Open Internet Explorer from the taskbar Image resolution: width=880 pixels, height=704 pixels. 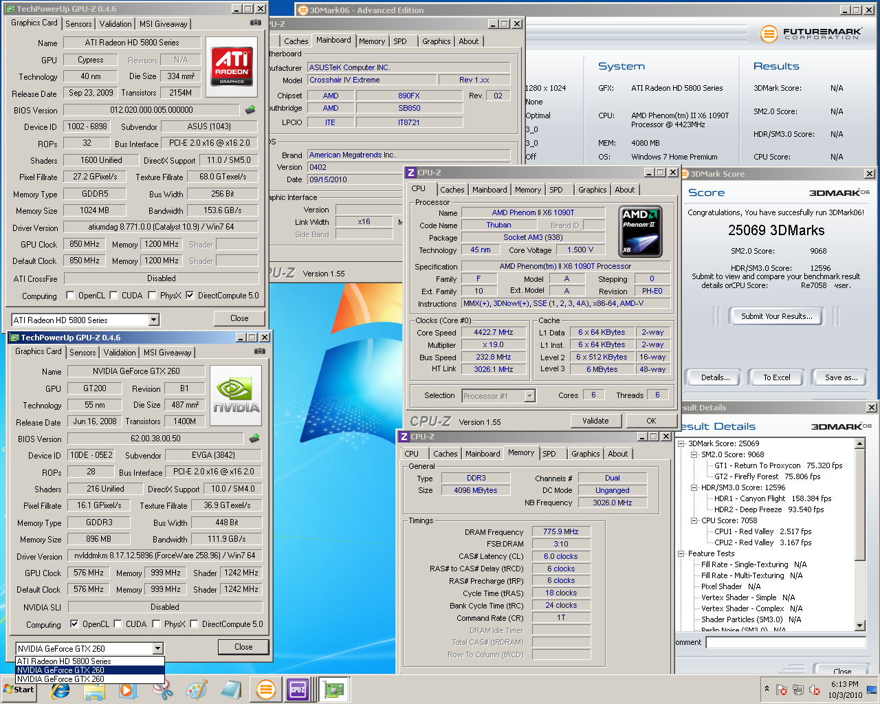[60, 690]
